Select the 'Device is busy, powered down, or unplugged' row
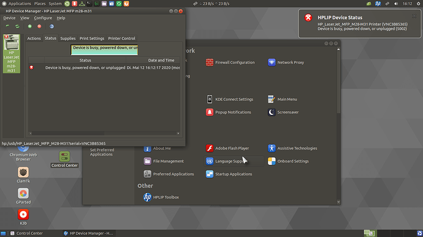 104,68
